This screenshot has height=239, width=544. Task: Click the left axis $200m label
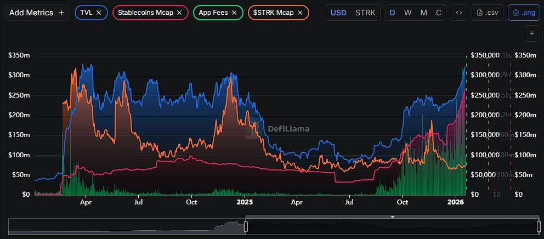click(19, 115)
